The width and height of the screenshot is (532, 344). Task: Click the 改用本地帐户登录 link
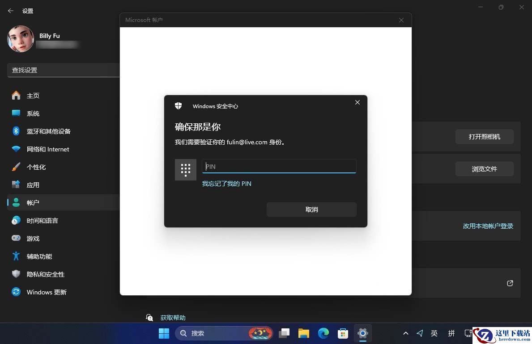point(488,226)
